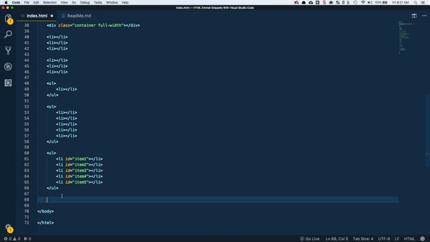430x242 pixels.
Task: Click the Time Machine clock icon
Action: 355,3
